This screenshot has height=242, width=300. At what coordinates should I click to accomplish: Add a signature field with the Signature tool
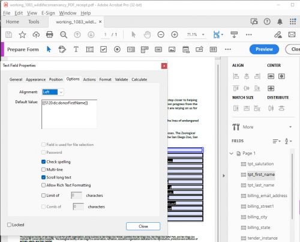199,49
